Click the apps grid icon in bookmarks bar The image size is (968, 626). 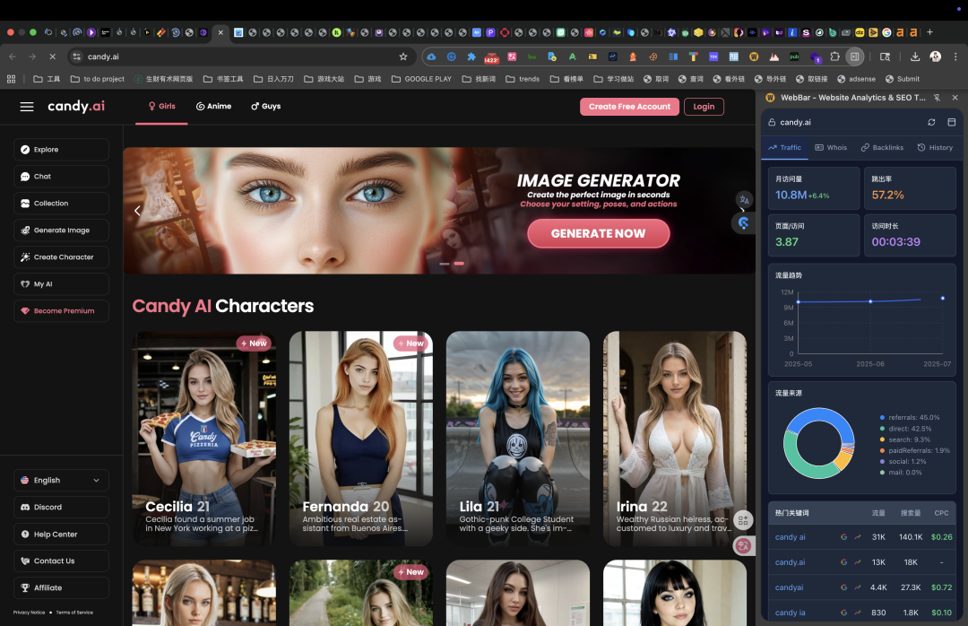(x=11, y=79)
